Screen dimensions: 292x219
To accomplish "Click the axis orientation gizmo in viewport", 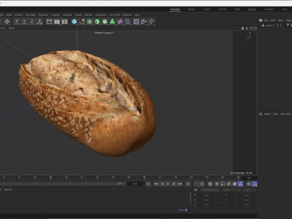I will pos(248,36).
